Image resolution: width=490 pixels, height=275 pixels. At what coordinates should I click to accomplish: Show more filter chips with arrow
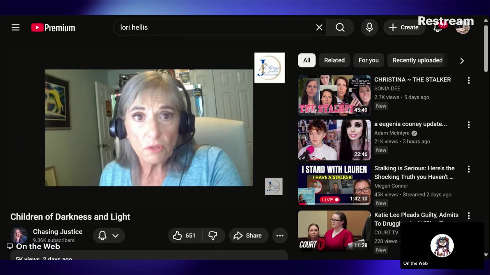tap(462, 61)
